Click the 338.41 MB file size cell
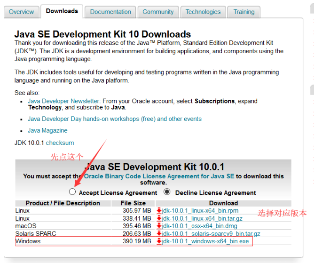Image resolution: width=314 pixels, height=263 pixels. click(x=137, y=218)
